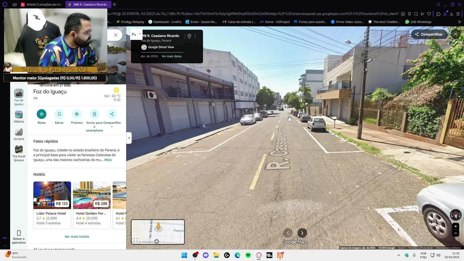Open The best ChatBot bookmark

384,22
